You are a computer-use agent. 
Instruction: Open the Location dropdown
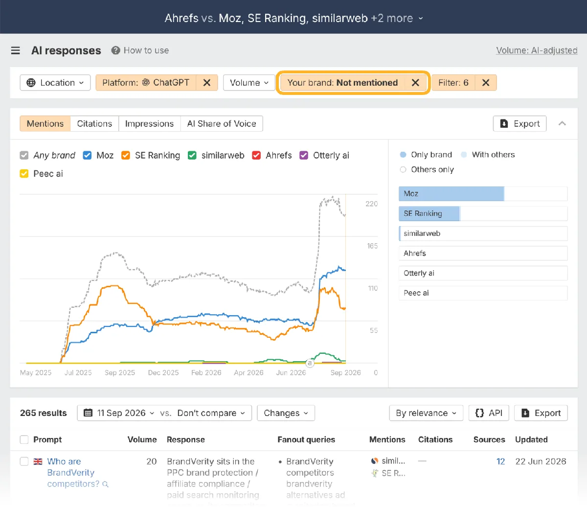pos(55,83)
